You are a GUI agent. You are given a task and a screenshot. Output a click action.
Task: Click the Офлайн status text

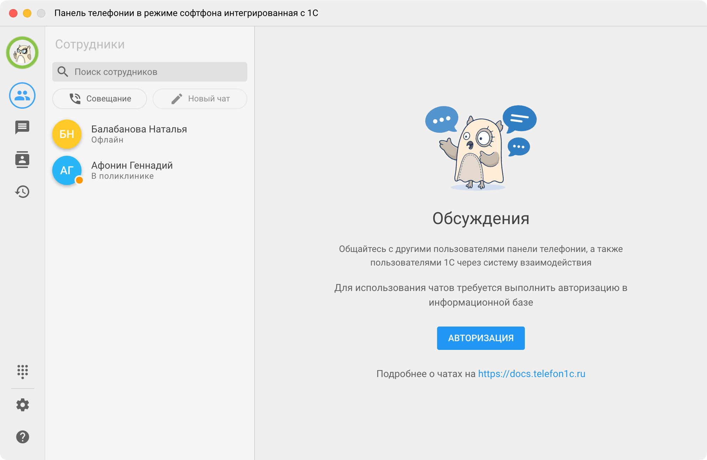pos(107,140)
